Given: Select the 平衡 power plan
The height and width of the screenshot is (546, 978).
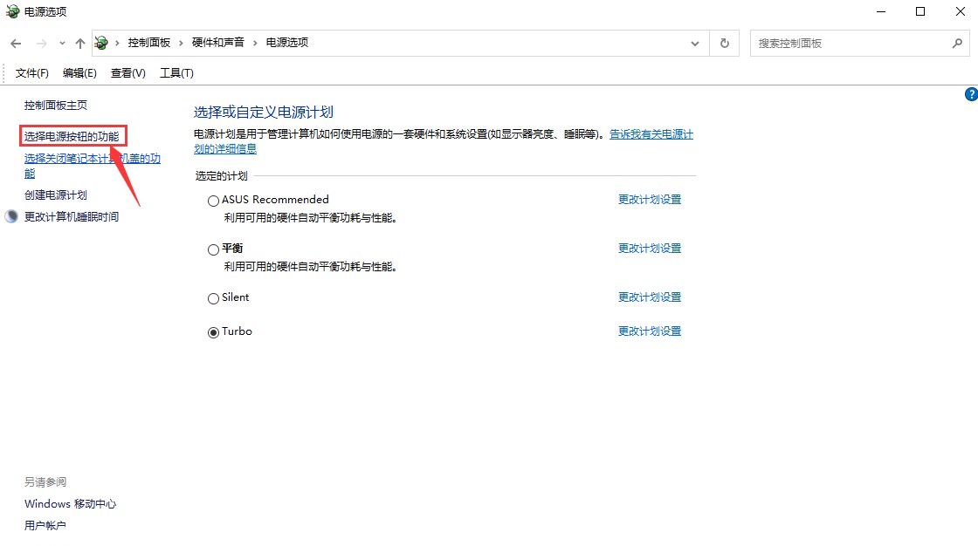Looking at the screenshot, I should (x=213, y=249).
